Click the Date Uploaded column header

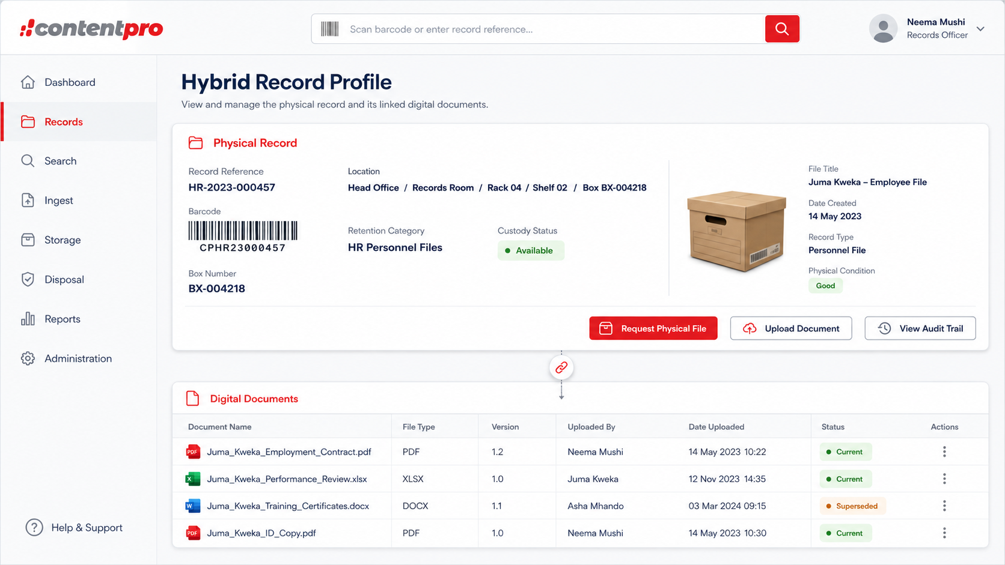coord(716,427)
